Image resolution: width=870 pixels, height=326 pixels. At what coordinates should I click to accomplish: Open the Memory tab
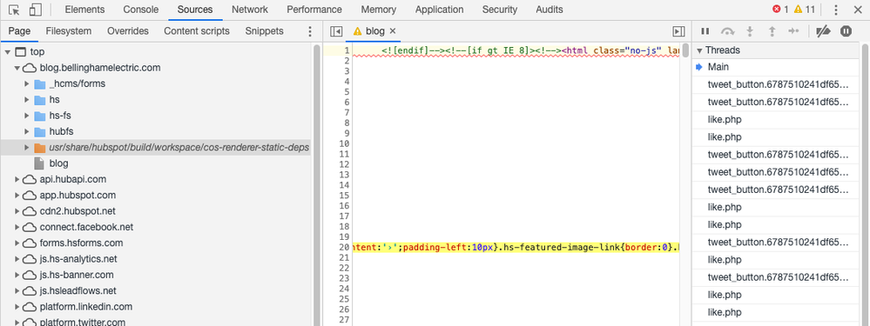click(379, 10)
